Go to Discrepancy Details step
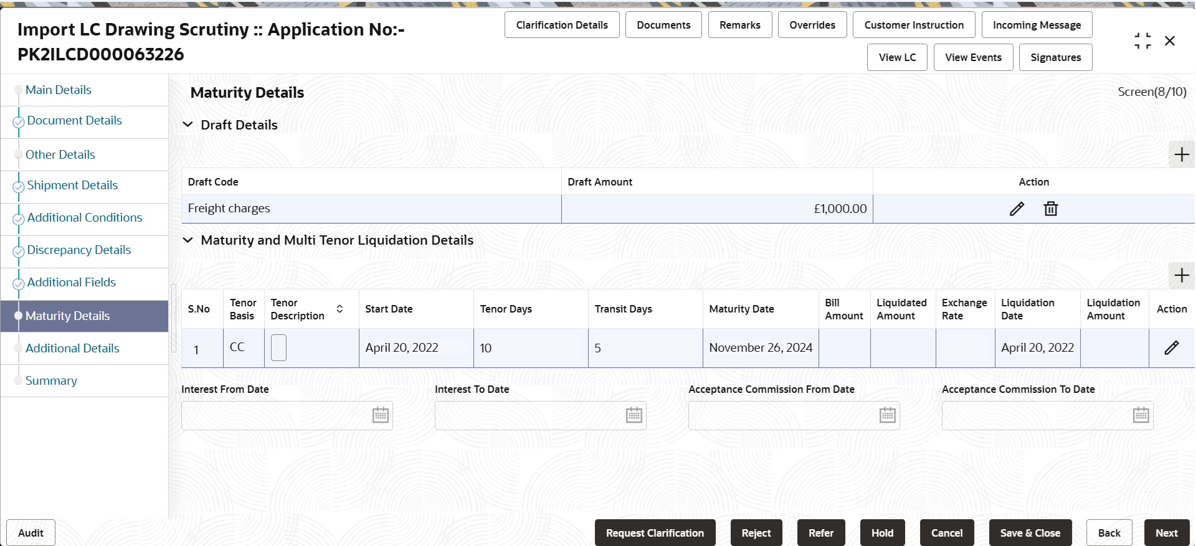This screenshot has width=1196, height=546. point(79,250)
